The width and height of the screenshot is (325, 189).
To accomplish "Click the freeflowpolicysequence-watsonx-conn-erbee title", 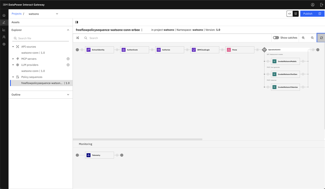I will (108, 30).
